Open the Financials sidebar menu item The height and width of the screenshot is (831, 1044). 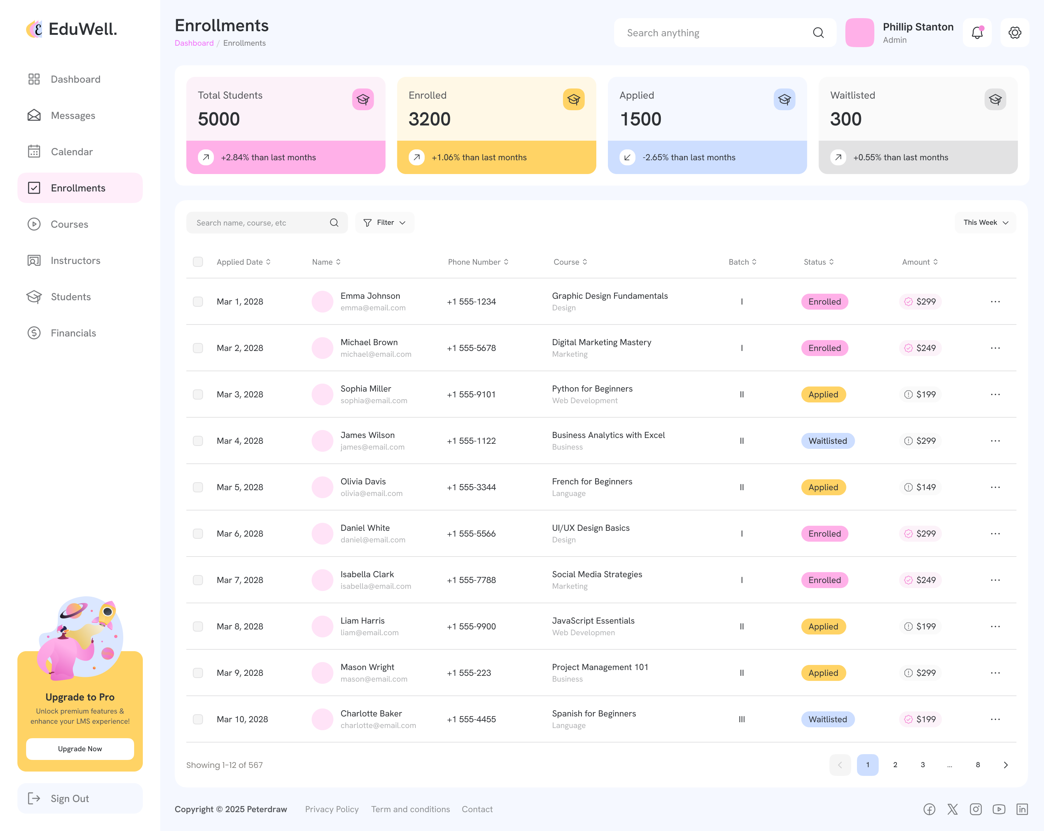tap(73, 333)
